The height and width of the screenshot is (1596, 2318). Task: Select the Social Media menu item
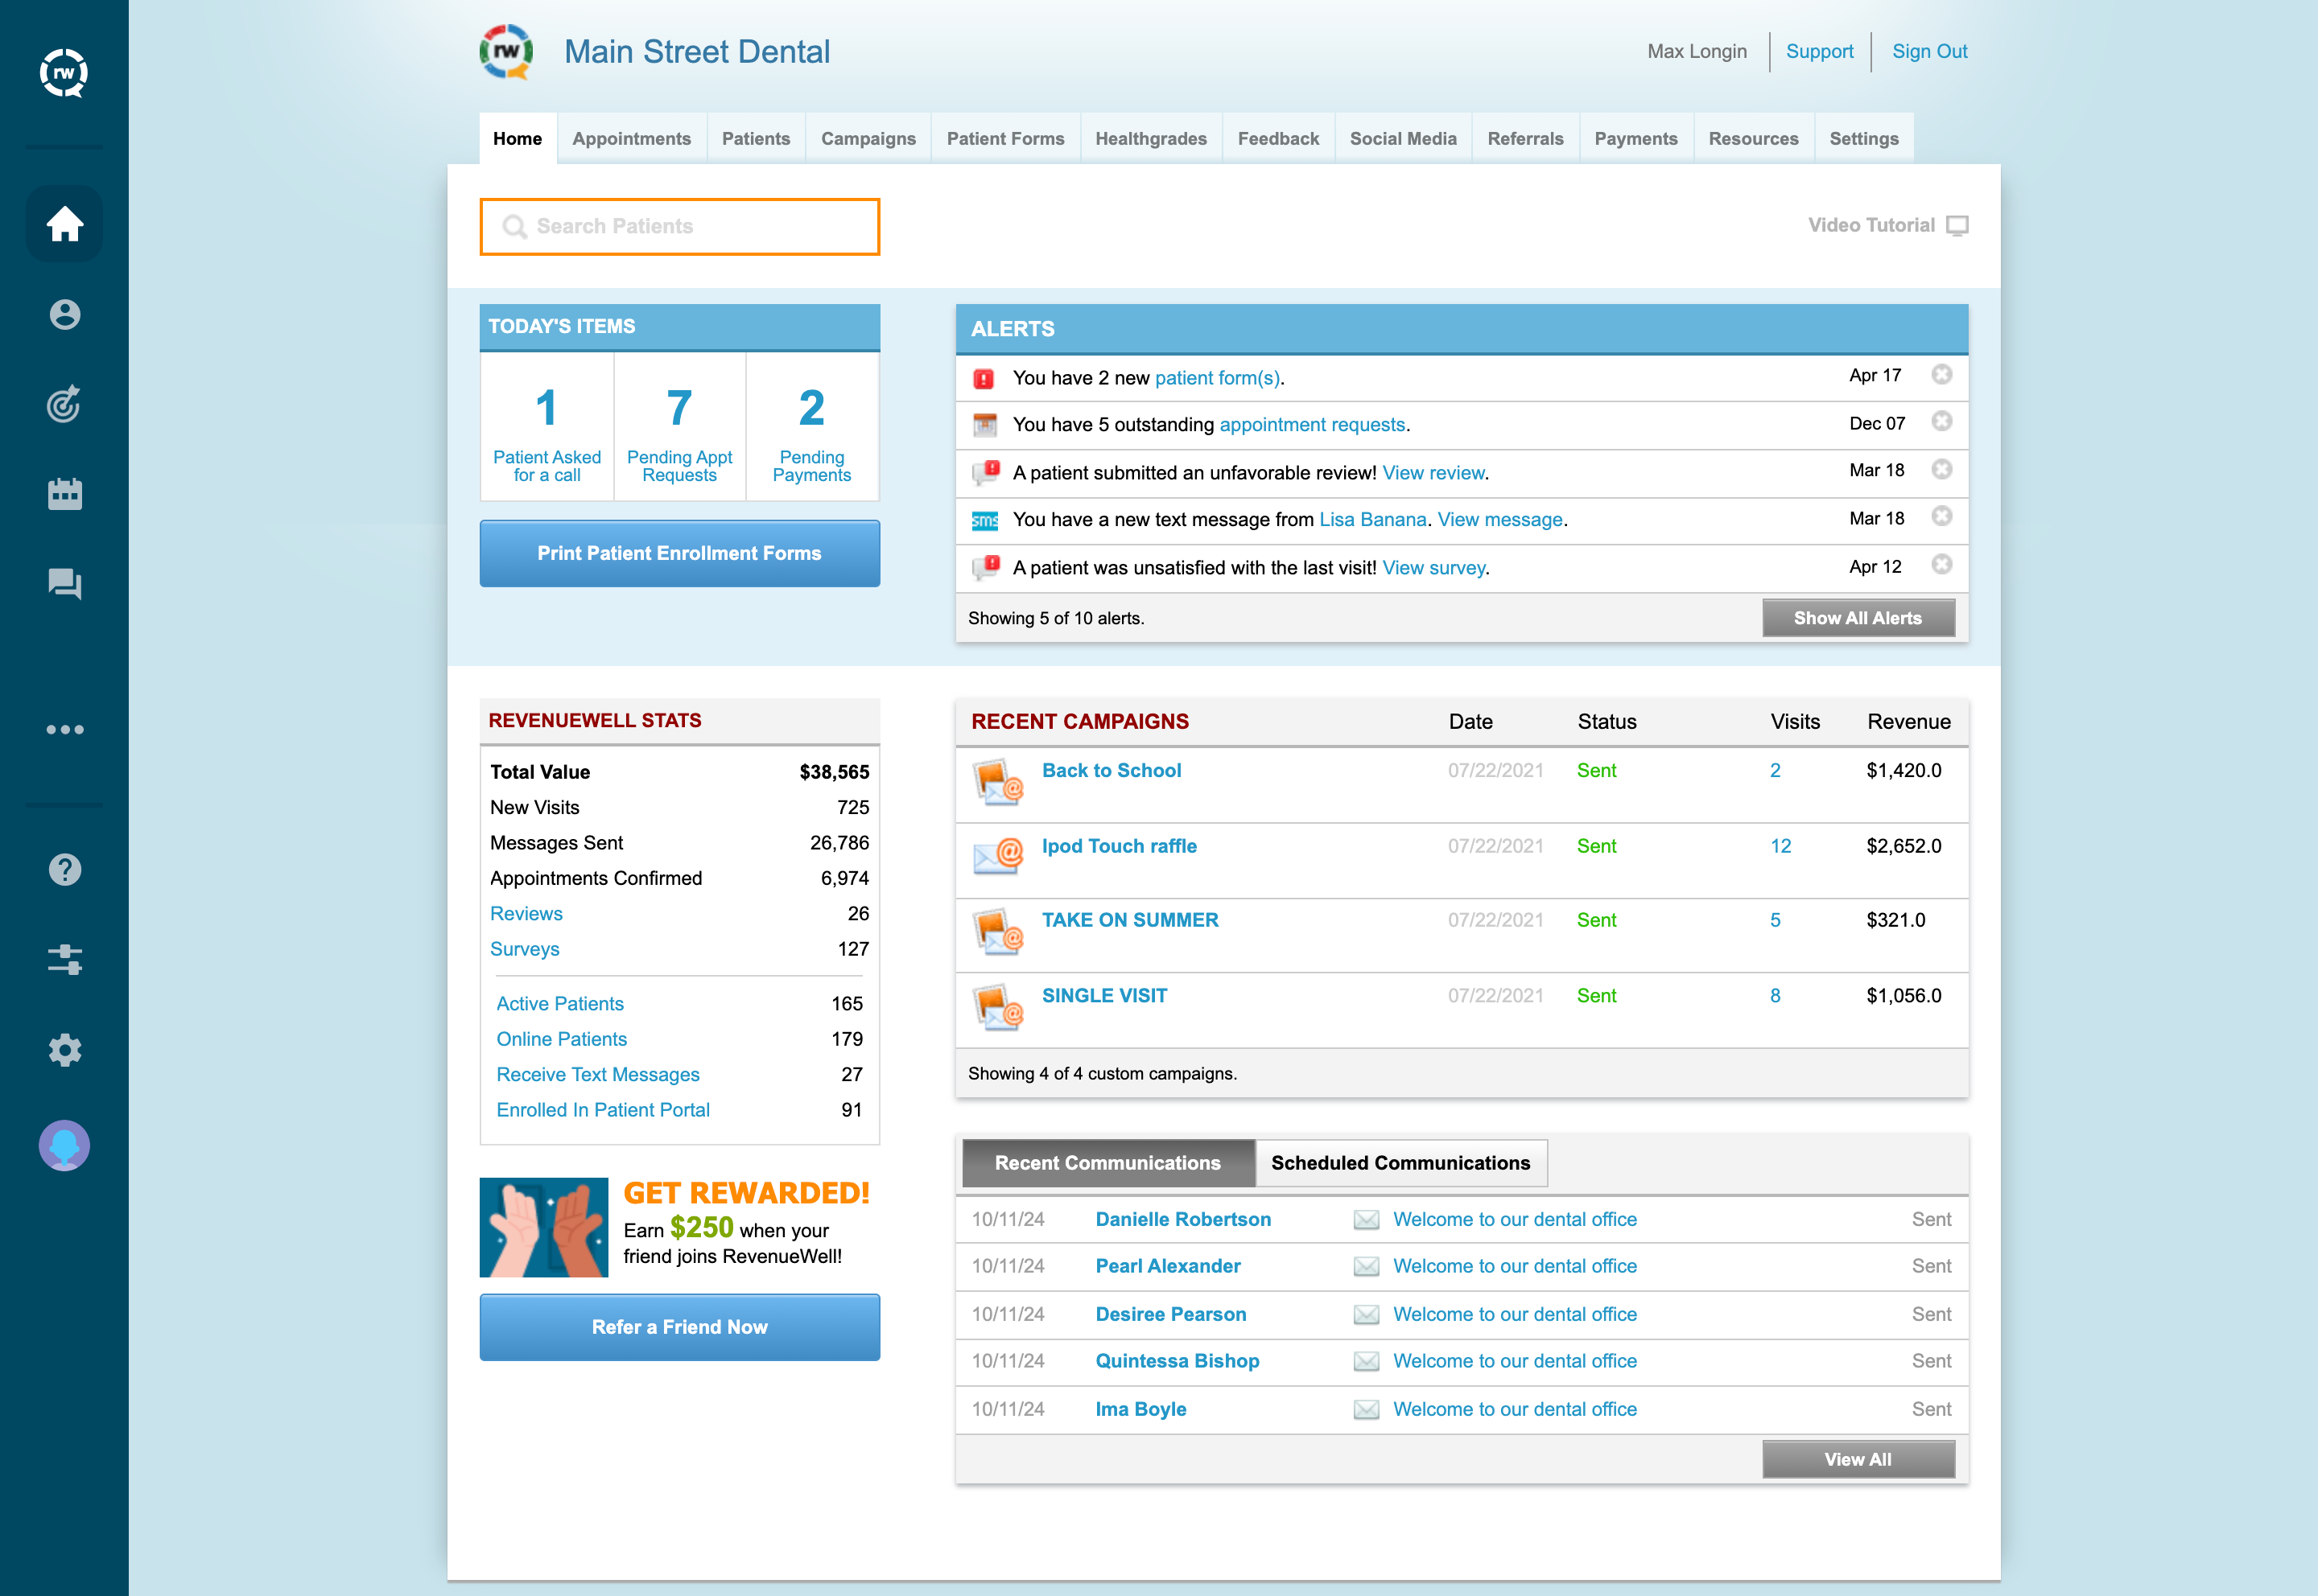(1403, 138)
